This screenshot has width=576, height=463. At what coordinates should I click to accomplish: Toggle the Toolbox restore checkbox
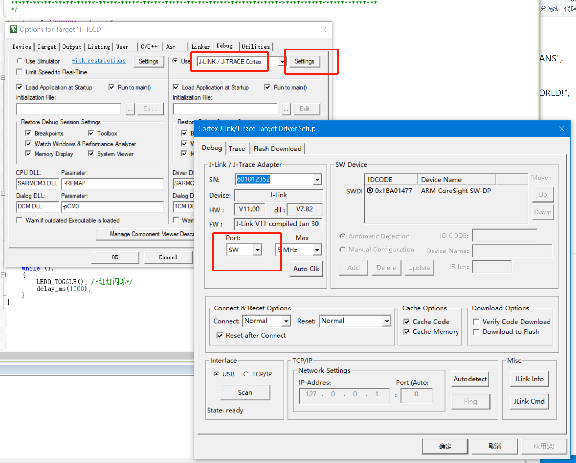tap(91, 133)
